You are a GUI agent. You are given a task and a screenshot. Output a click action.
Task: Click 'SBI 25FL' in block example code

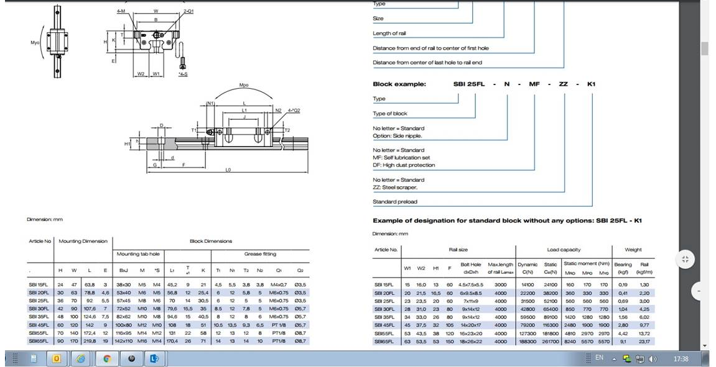click(x=469, y=84)
